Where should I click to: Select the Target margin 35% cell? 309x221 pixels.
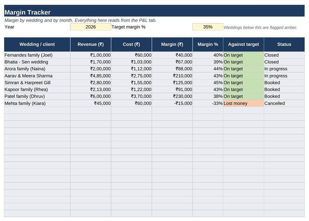208,27
